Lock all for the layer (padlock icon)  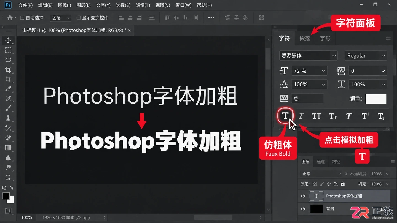tap(343, 184)
